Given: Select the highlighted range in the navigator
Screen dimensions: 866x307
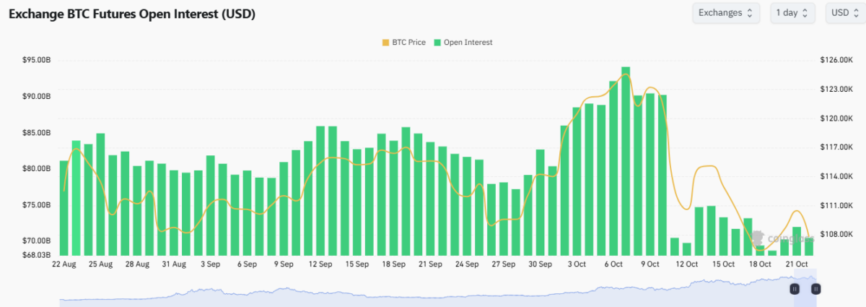Looking at the screenshot, I should point(805,288).
